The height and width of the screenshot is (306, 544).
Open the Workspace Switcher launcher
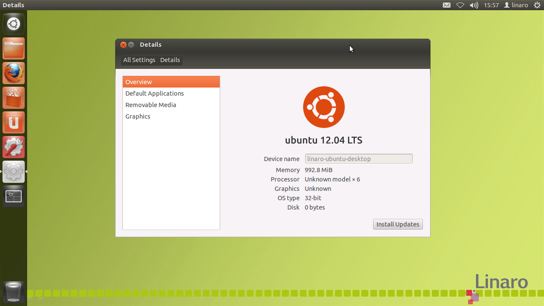[x=14, y=196]
